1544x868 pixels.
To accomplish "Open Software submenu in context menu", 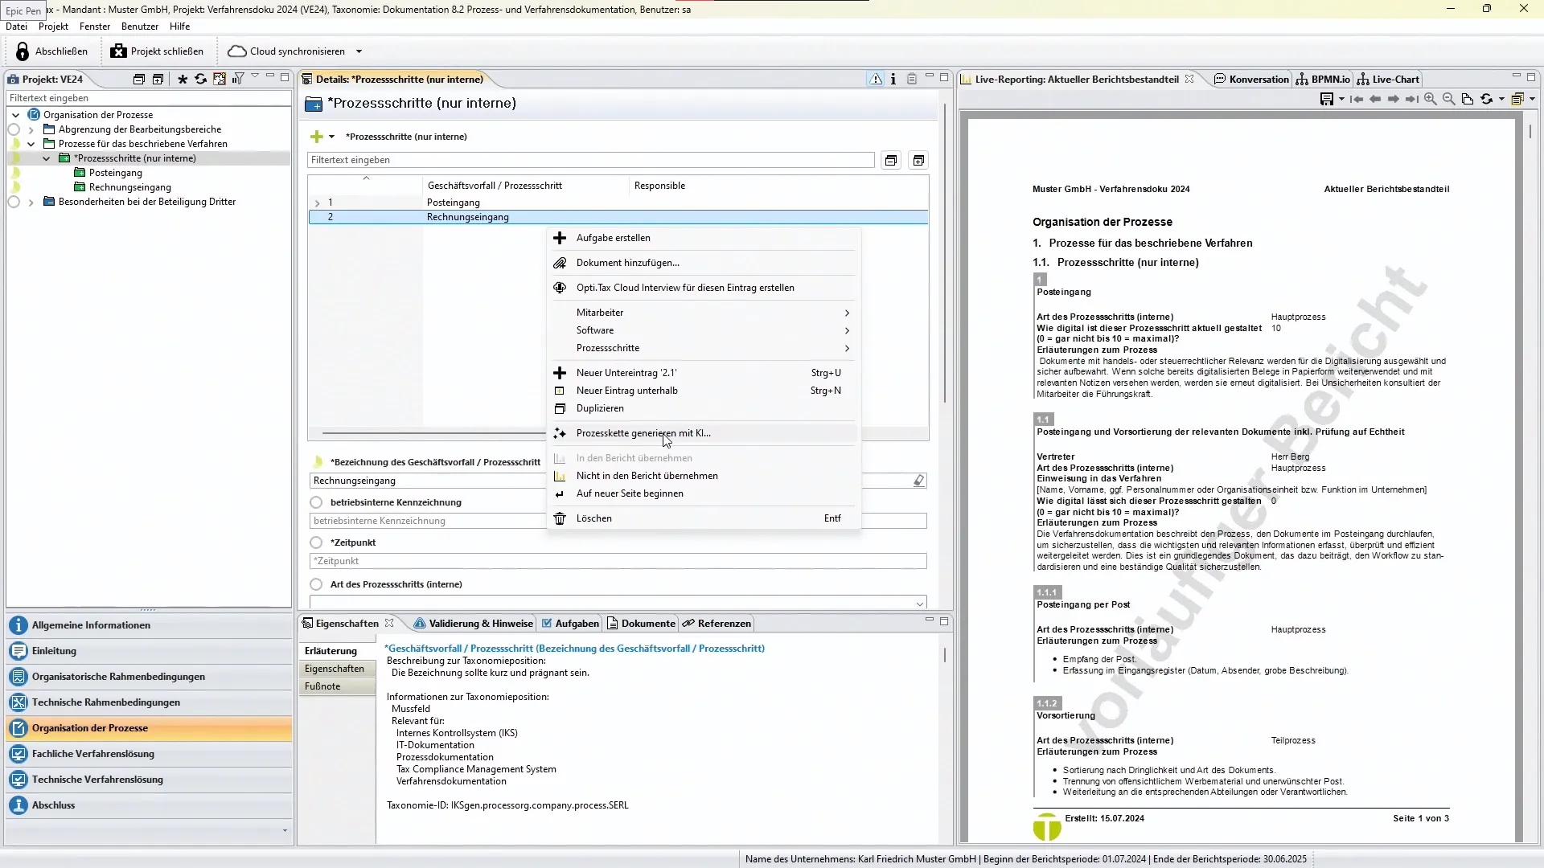I will pos(703,330).
